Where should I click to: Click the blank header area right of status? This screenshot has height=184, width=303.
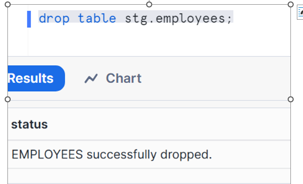(179, 124)
